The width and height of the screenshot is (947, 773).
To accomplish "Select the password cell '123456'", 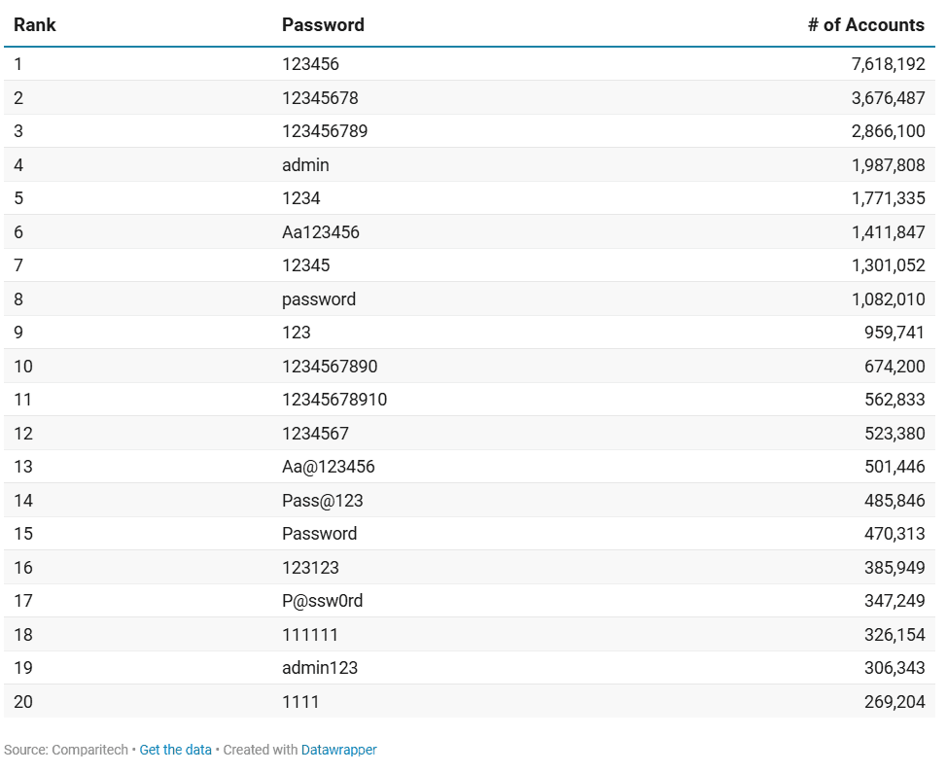I will point(310,64).
